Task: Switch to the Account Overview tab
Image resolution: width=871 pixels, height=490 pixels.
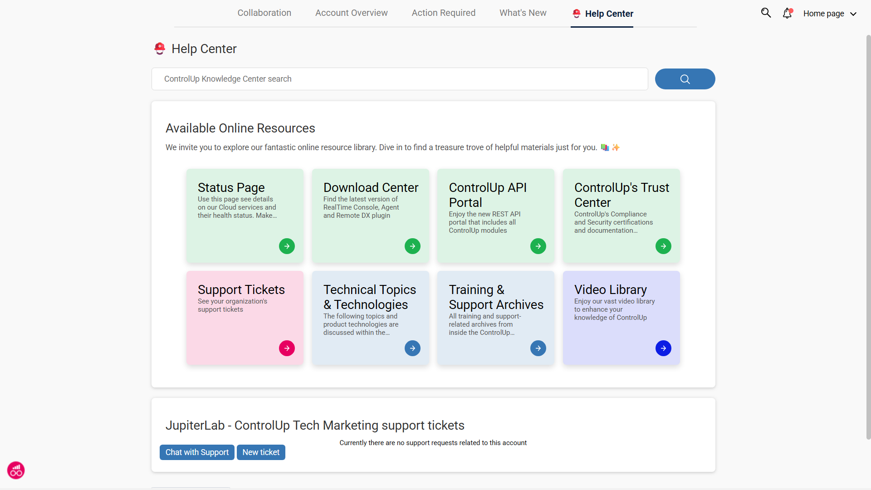Action: point(352,13)
